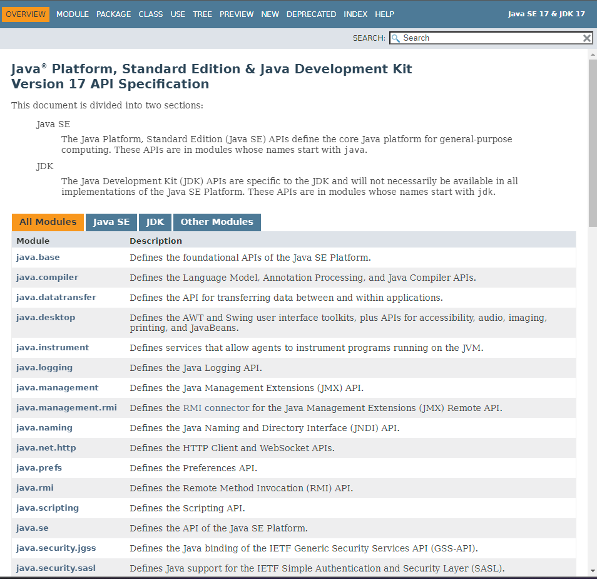Open the java.naming module link
Viewport: 597px width, 579px height.
44,428
